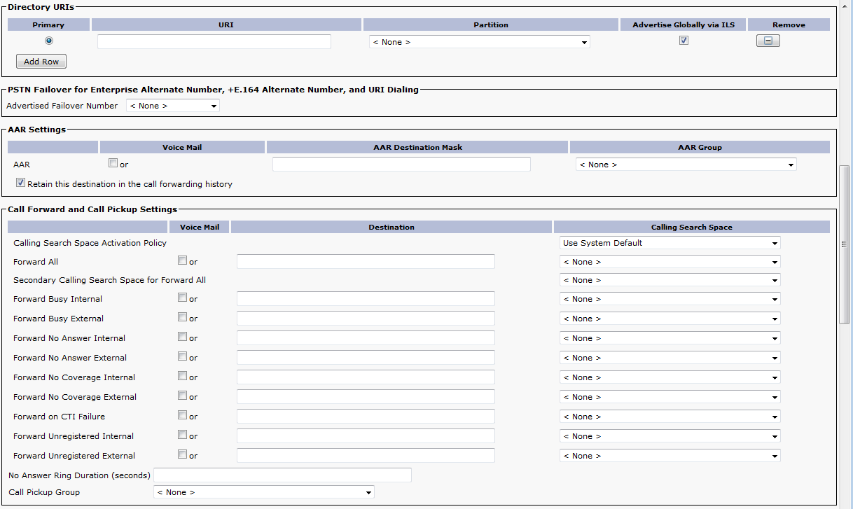Open the Directory URI Partition dropdown
The width and height of the screenshot is (853, 509).
click(x=479, y=42)
